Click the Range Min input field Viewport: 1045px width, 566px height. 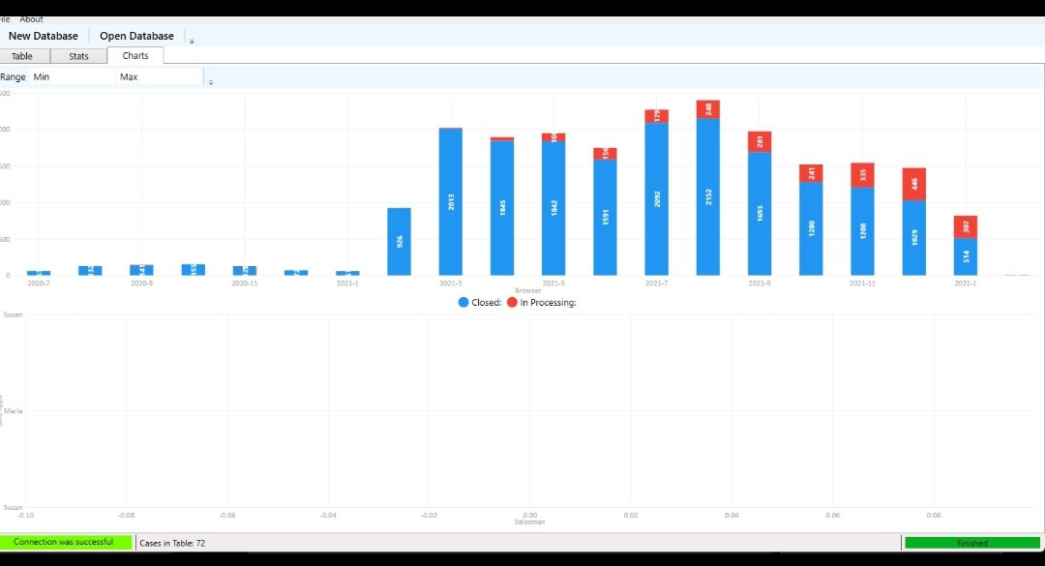73,76
